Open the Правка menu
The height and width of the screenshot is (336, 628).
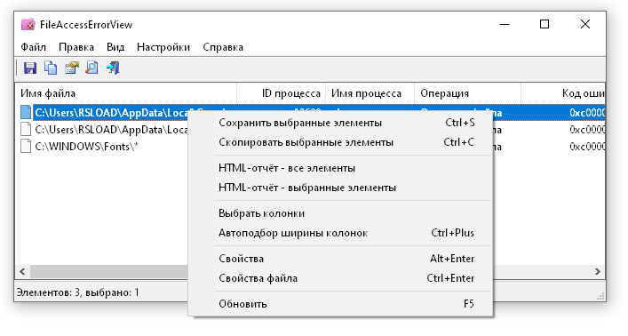tap(76, 47)
